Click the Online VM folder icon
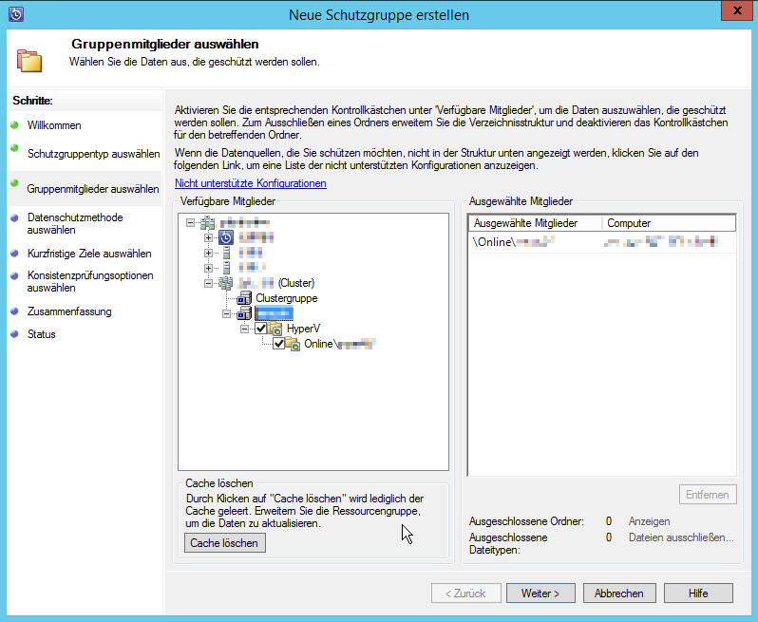The image size is (758, 622). coord(294,344)
